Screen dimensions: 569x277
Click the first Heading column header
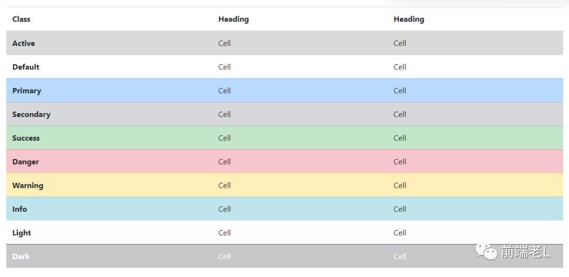pos(233,19)
